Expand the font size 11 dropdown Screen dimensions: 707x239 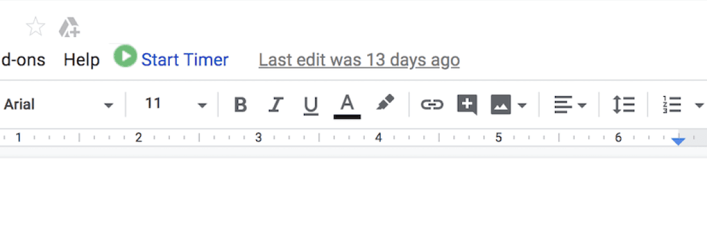[176, 105]
